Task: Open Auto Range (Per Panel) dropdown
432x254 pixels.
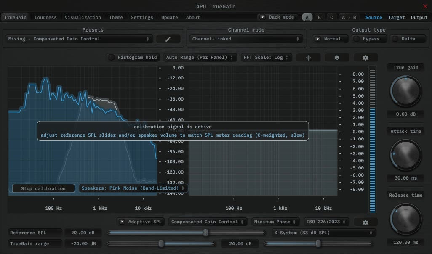Action: pos(200,57)
